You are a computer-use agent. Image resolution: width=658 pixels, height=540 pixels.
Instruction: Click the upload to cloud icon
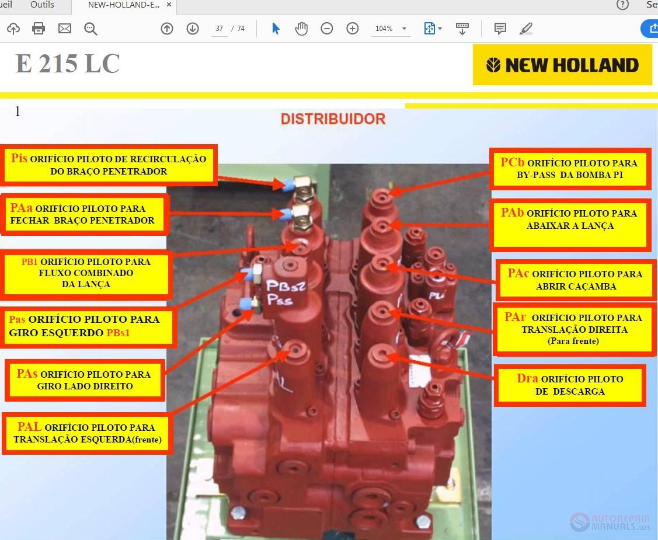13,29
